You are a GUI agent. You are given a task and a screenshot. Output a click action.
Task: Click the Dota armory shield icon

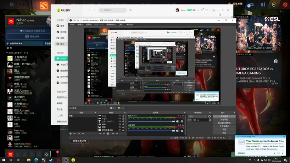(262, 4)
